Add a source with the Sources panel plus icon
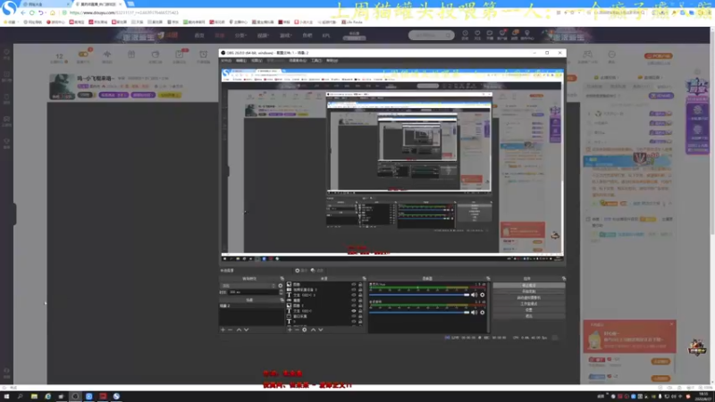 [290, 330]
